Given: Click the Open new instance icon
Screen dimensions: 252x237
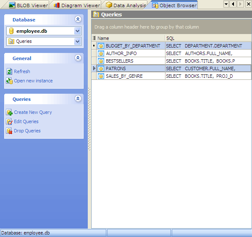Looking at the screenshot, I should [9, 81].
